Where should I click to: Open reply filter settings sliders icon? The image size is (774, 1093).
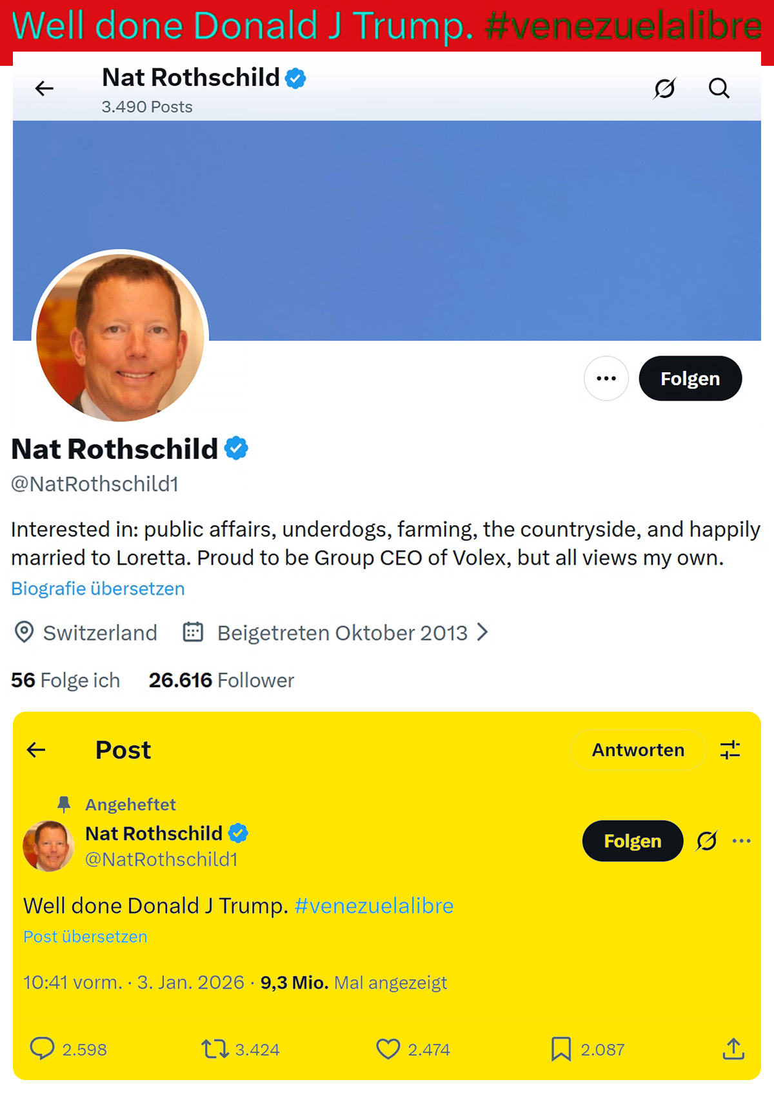[x=730, y=750]
